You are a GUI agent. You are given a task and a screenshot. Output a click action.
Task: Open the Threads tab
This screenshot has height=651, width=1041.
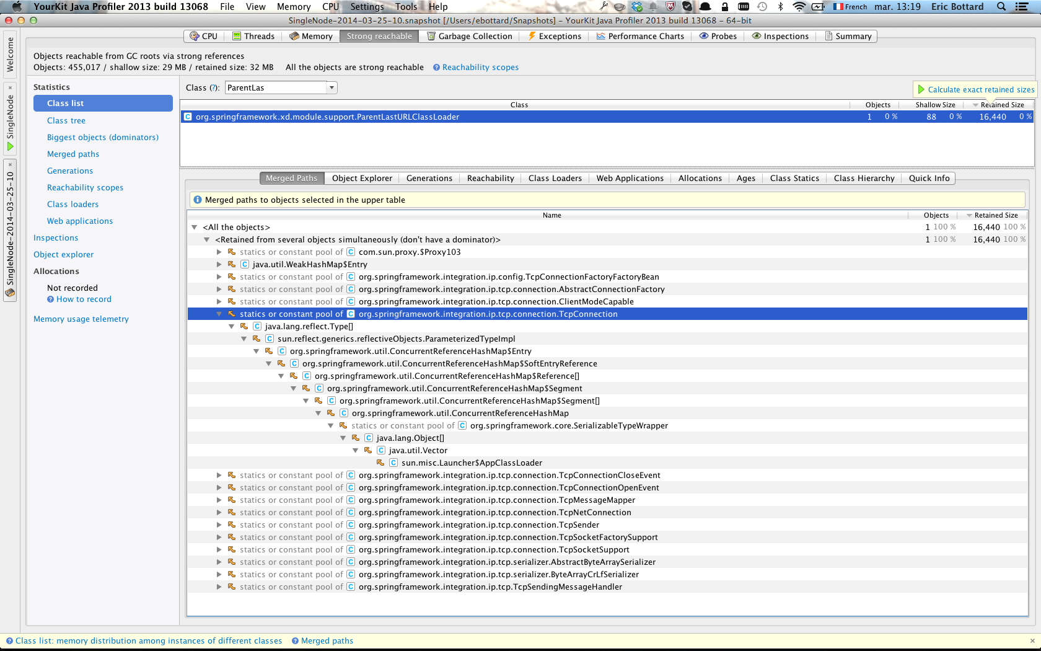(x=253, y=36)
